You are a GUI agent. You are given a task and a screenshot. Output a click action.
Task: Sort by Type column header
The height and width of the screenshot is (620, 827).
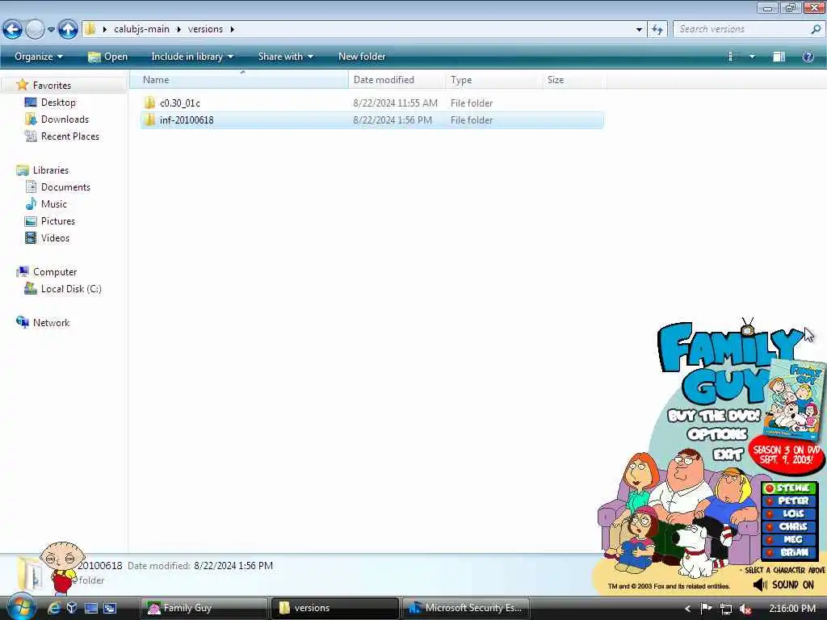pyautogui.click(x=493, y=80)
